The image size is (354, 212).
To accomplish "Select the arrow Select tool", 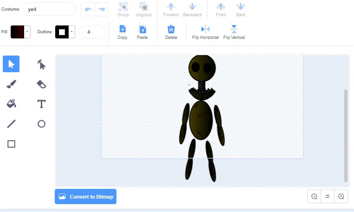I will (11, 64).
